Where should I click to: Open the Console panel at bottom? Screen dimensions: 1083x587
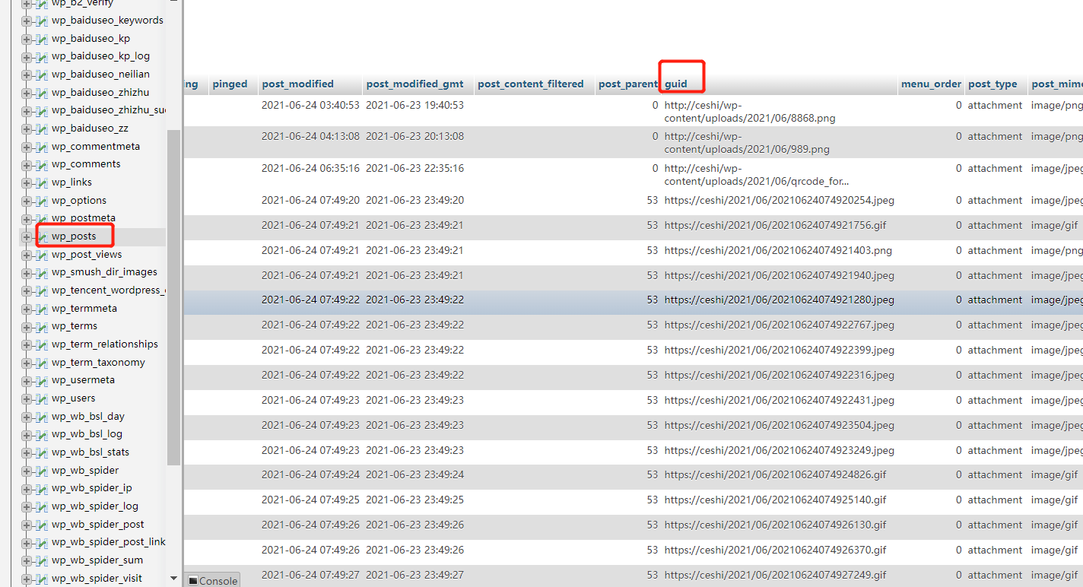pos(213,581)
